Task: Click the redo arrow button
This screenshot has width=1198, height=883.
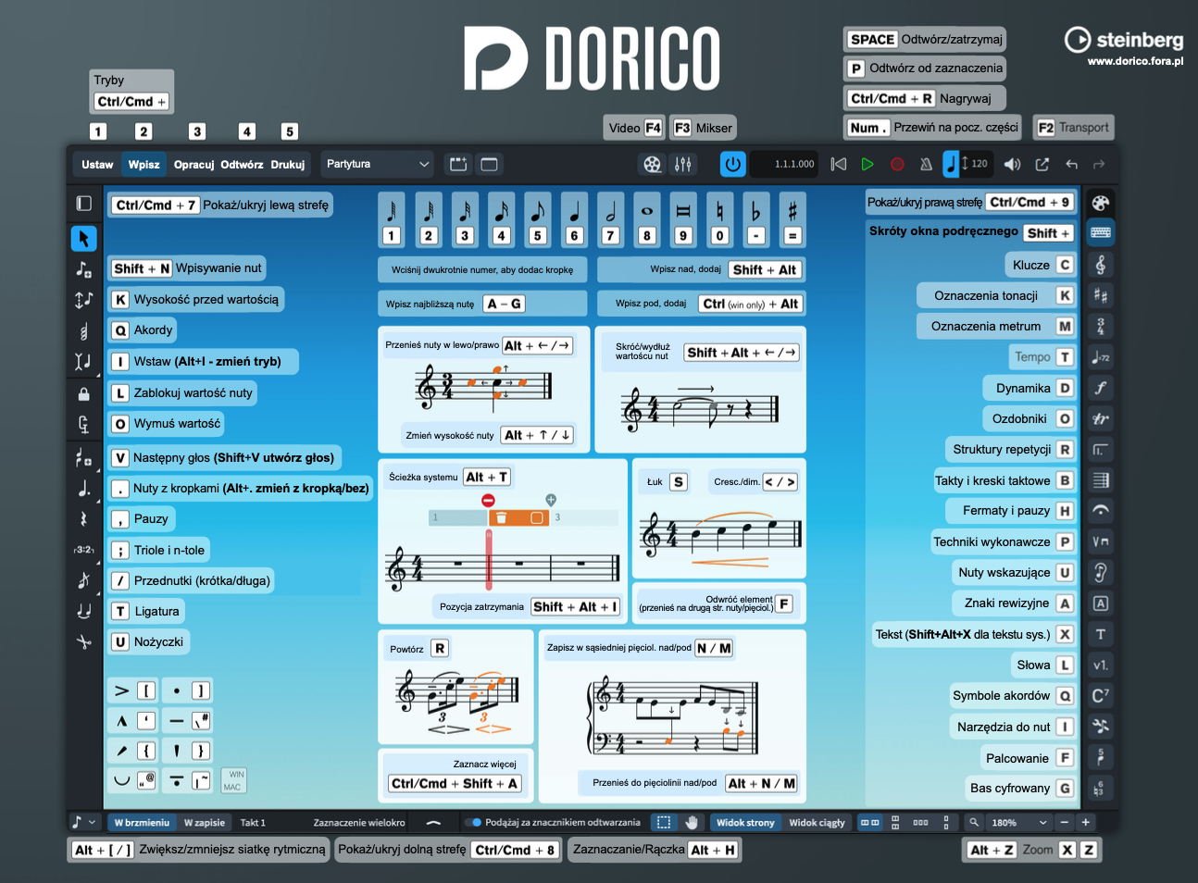Action: 1100,165
